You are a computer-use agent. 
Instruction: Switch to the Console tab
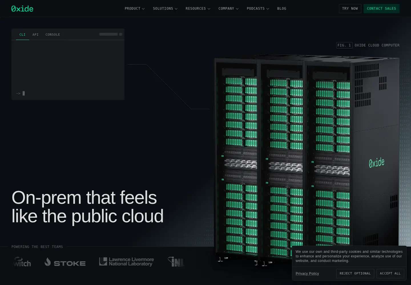(53, 34)
